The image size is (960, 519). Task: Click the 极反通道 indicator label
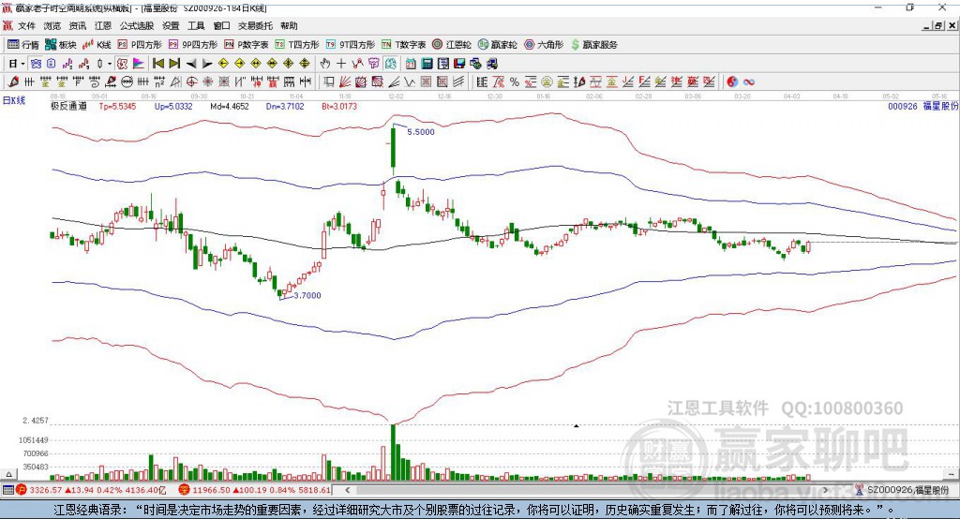click(x=68, y=106)
